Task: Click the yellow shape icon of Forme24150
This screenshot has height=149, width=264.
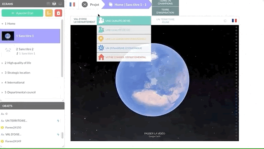Action: (2, 128)
